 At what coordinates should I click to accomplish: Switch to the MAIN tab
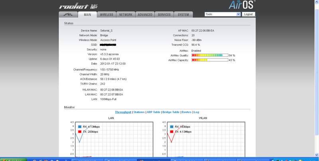[x=87, y=15]
